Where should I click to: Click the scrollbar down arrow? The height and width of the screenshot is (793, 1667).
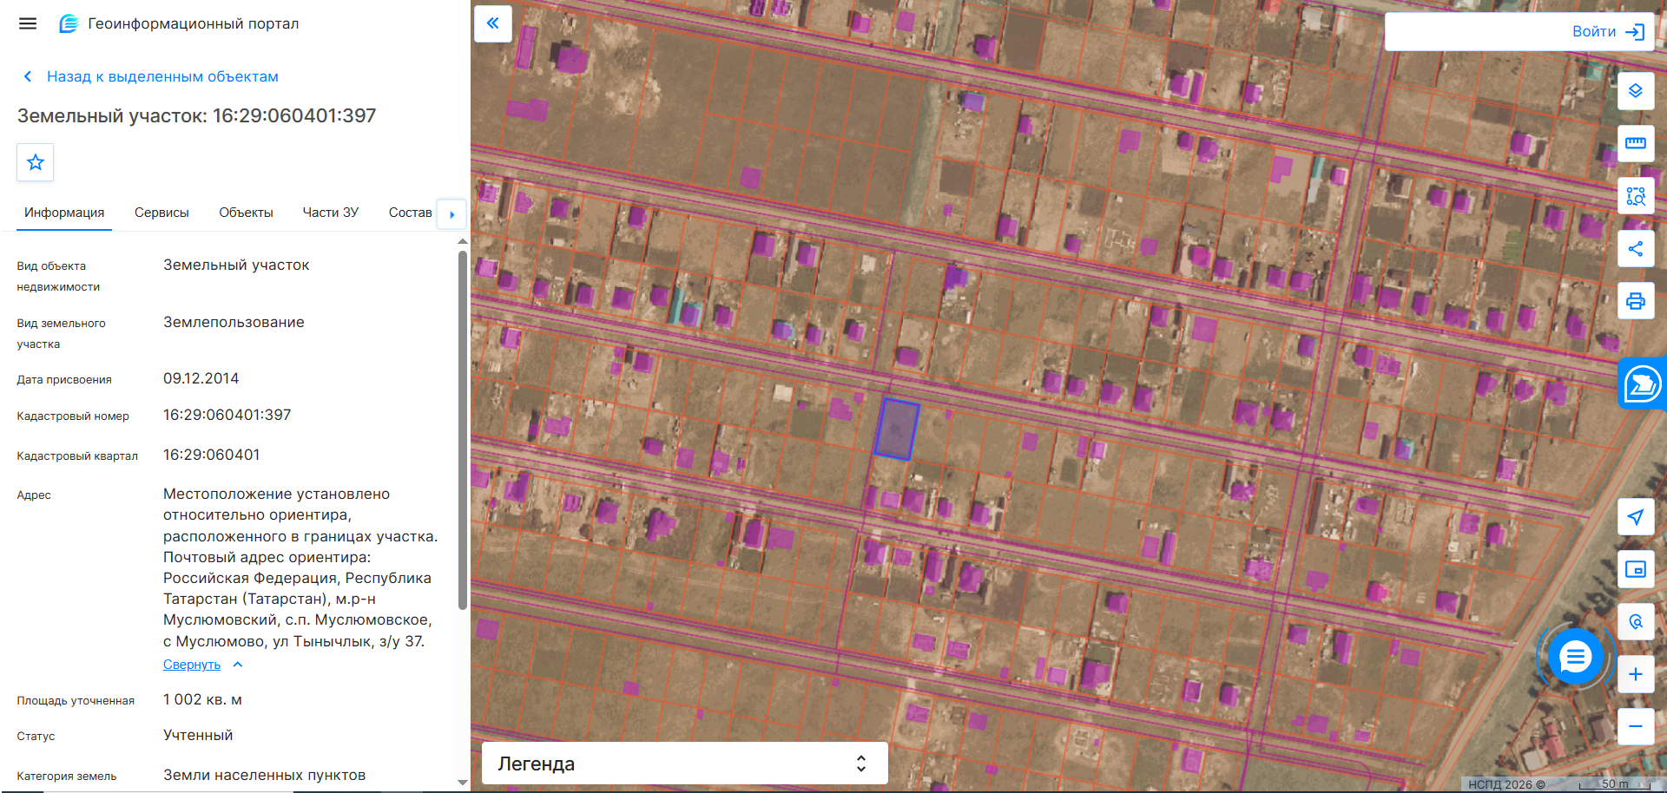point(463,783)
